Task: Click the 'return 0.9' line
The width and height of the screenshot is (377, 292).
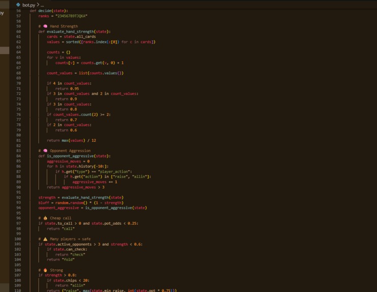Action: coord(66,99)
